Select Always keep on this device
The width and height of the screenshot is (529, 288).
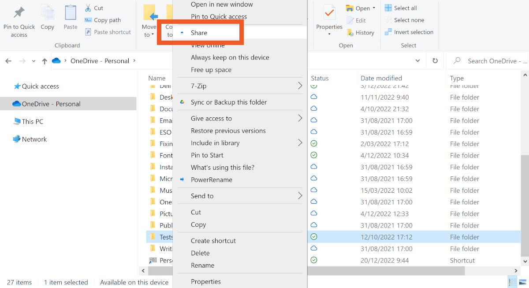click(x=230, y=57)
